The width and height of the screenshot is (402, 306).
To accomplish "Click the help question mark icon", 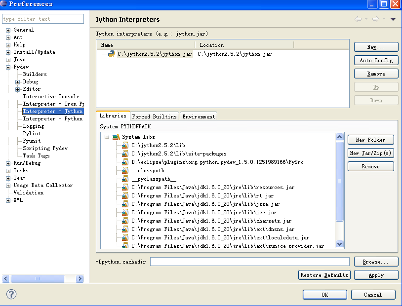I will tap(11, 294).
